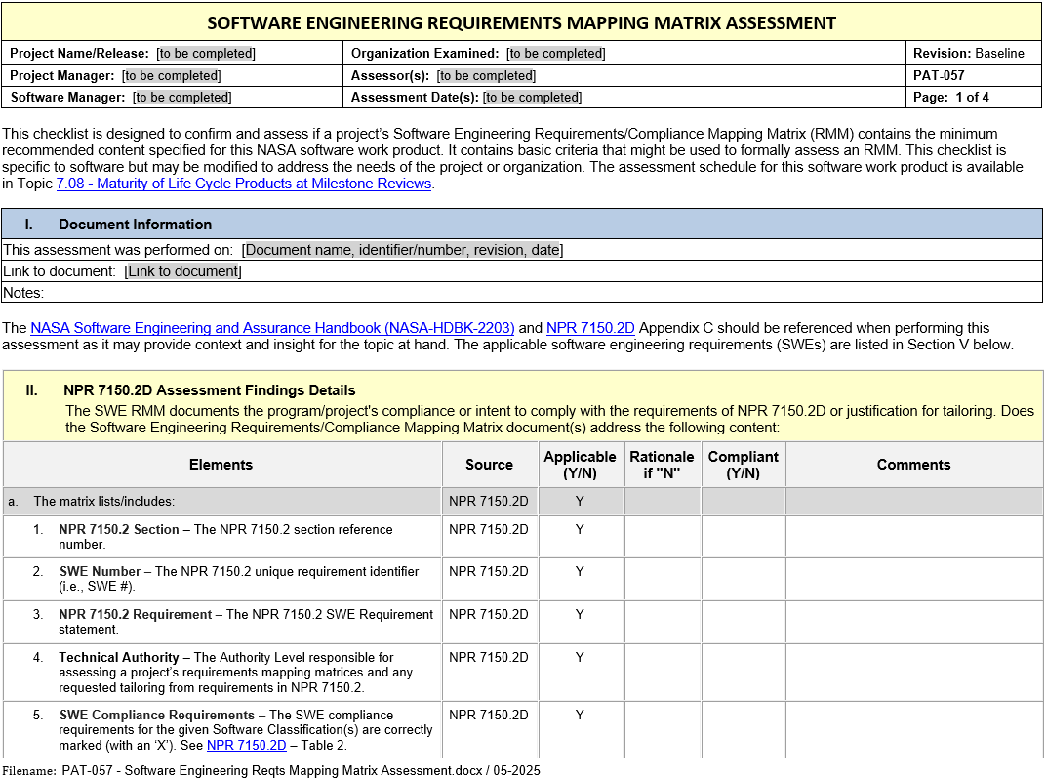Image resolution: width=1046 pixels, height=778 pixels.
Task: Click the document name, identifier/number placeholder
Action: (402, 250)
